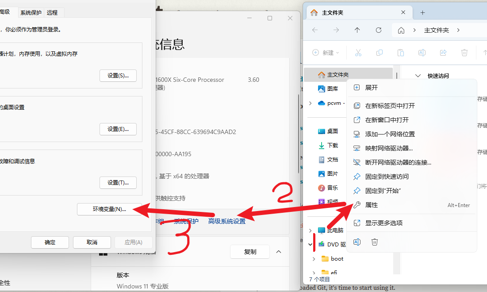Open the 高级系统设置 link

pos(227,221)
